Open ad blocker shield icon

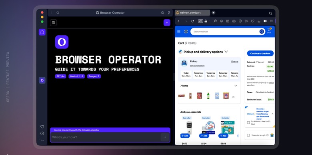(240, 21)
